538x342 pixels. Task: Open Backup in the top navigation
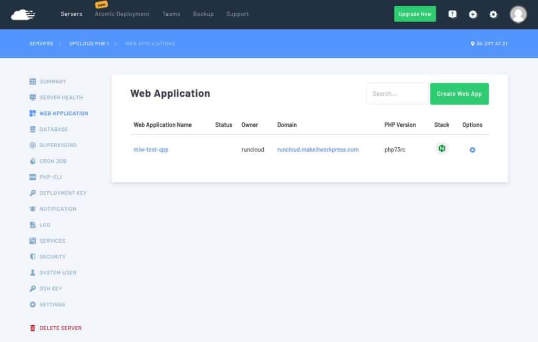[203, 14]
